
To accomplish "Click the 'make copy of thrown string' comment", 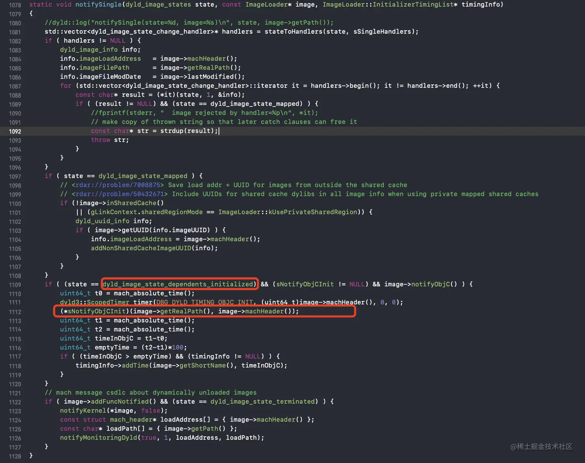I will click(224, 122).
